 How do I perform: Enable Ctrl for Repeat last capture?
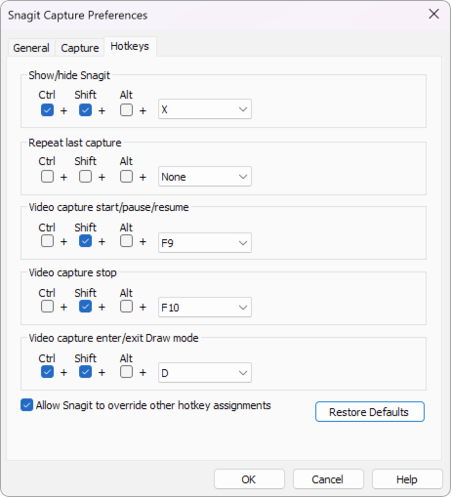pyautogui.click(x=47, y=177)
